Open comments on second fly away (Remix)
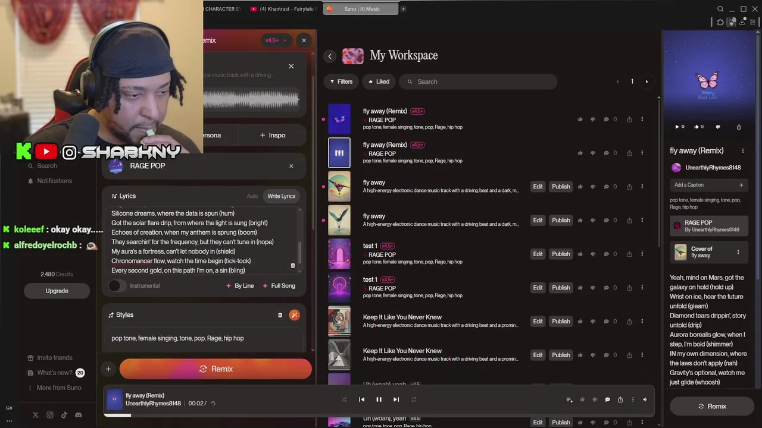This screenshot has height=428, width=762. point(606,153)
